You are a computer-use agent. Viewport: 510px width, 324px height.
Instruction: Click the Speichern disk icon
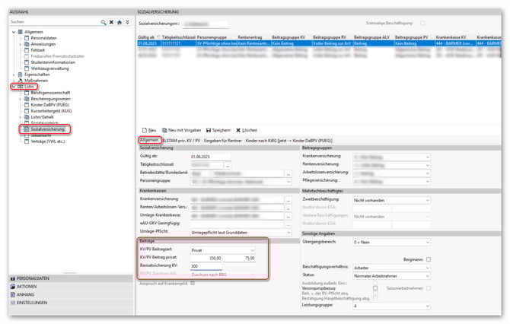tap(209, 130)
